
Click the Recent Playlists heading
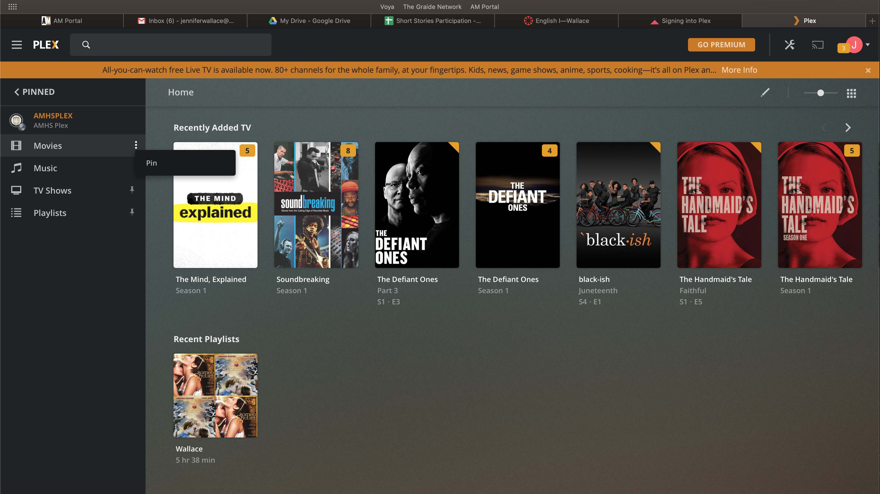(x=206, y=339)
